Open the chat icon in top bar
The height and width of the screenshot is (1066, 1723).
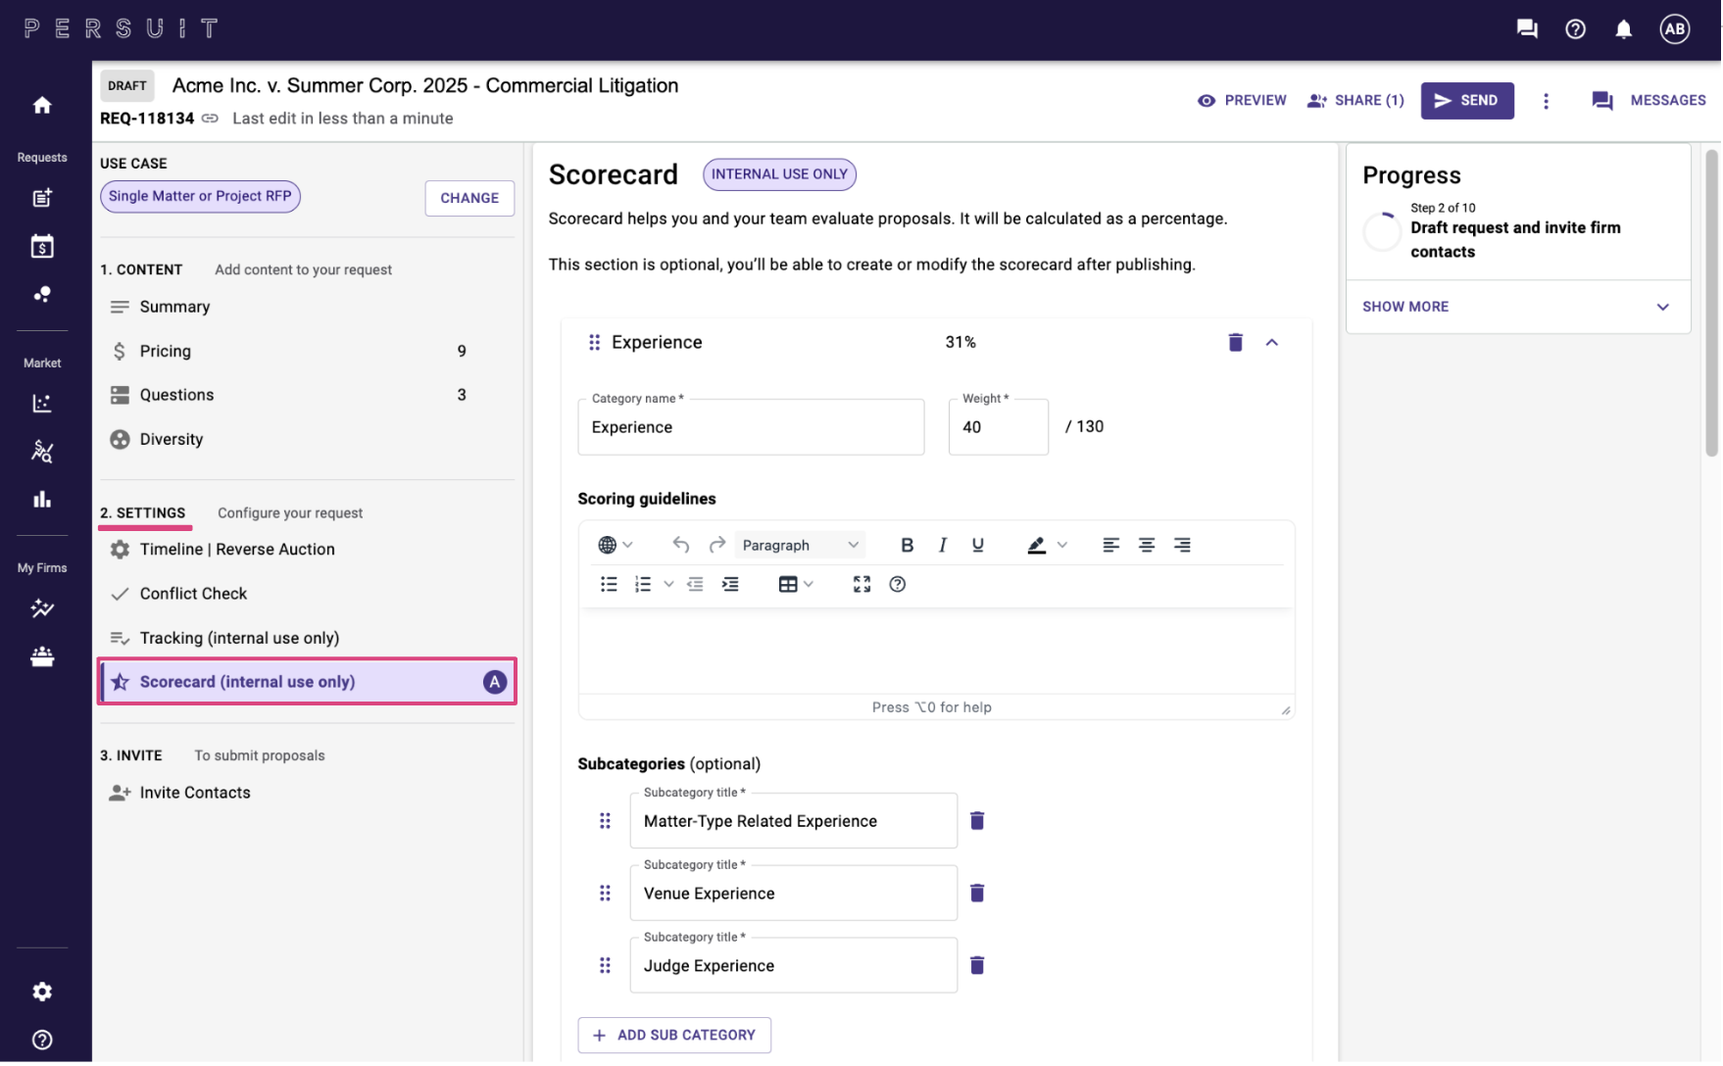tap(1527, 29)
